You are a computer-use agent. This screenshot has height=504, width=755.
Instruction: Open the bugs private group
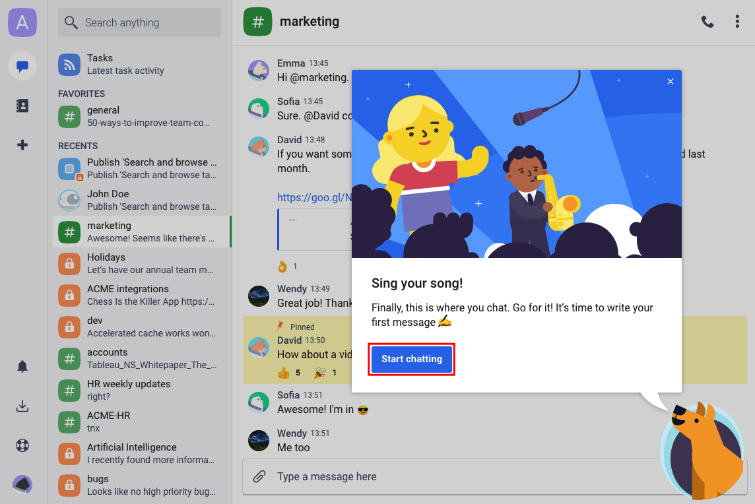[x=142, y=486]
